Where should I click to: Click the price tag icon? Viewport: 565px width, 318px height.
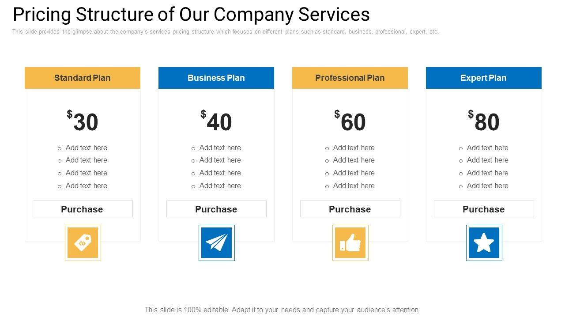point(83,243)
